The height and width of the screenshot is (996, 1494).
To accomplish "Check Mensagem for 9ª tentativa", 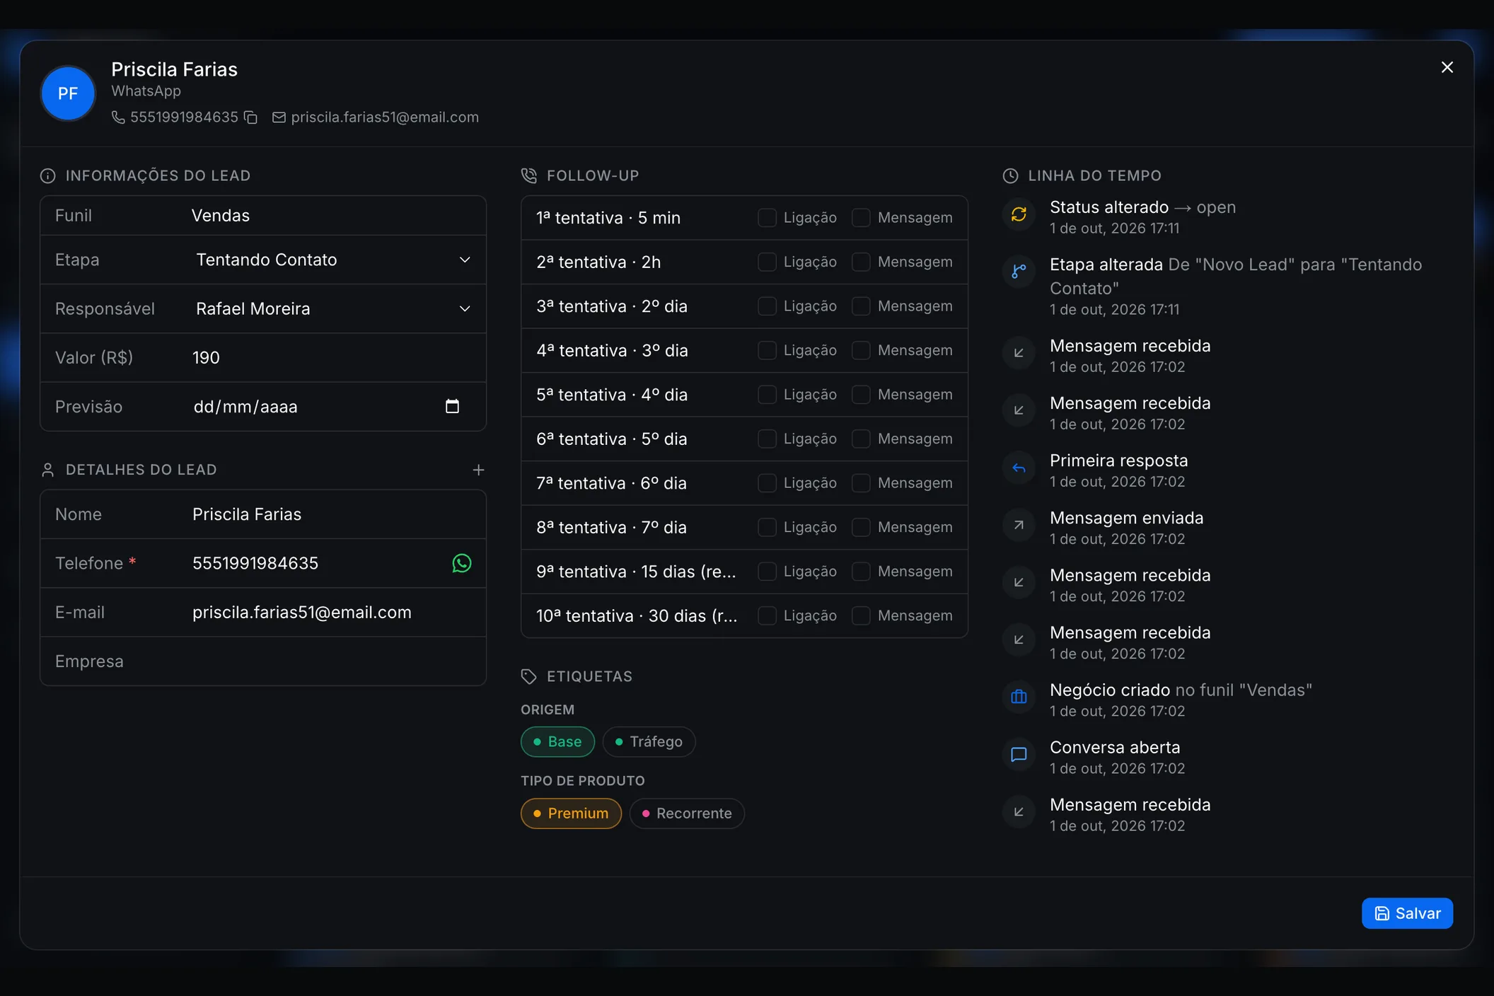I will (861, 572).
